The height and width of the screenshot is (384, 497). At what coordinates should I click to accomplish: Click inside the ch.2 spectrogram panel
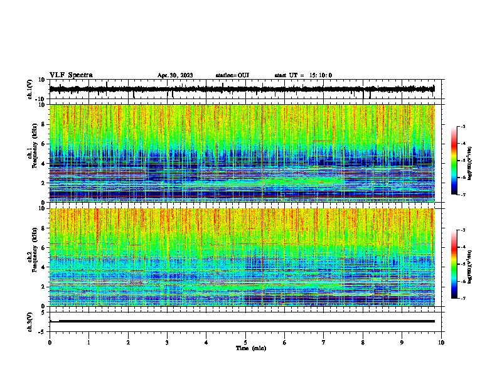(242, 257)
